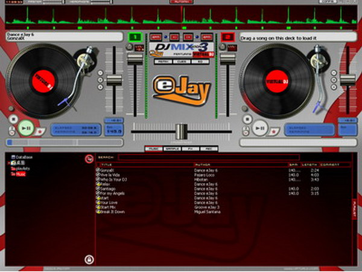The image size is (362, 272).
Task: Sort the song list by Comment column
Action: (x=335, y=164)
